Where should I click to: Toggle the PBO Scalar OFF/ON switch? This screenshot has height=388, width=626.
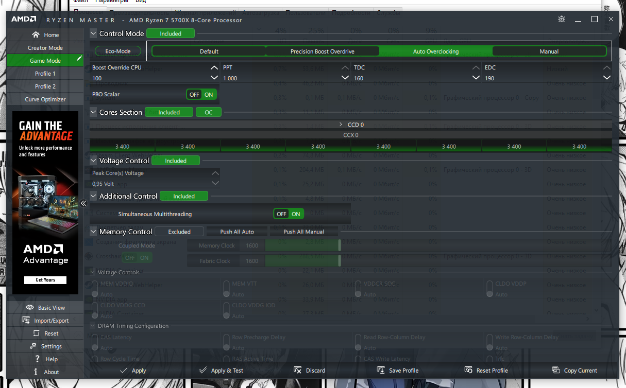click(201, 95)
